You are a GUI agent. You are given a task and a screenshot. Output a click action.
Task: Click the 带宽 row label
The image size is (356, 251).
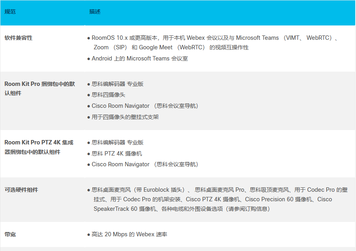[10, 234]
